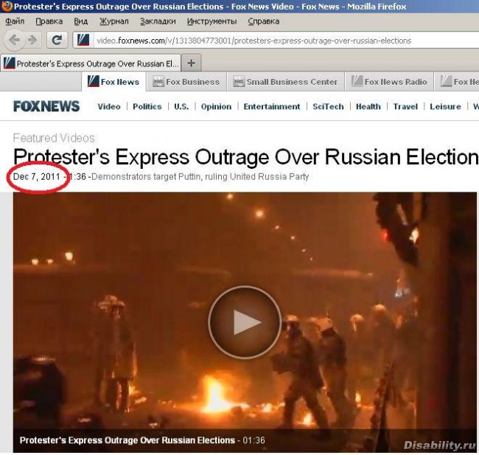Image resolution: width=479 pixels, height=455 pixels.
Task: Open a new tab with plus button
Action: point(192,63)
